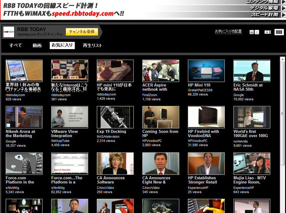Viewport: 286px width, 213px height.
Task: Click the move-up arrow icon beside お気に入りを配置
Action: coord(252,32)
